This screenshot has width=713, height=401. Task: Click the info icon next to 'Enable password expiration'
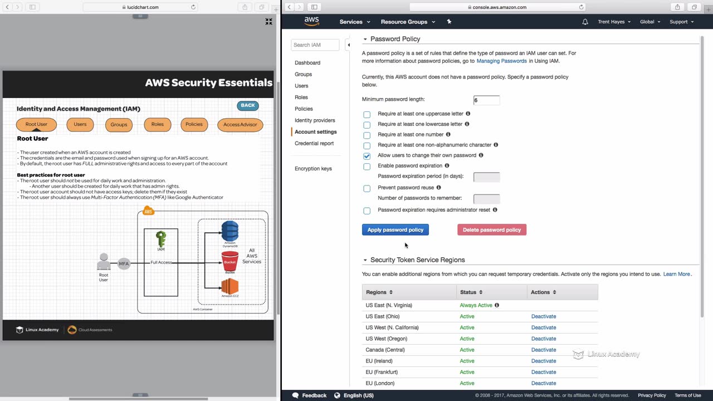(447, 165)
